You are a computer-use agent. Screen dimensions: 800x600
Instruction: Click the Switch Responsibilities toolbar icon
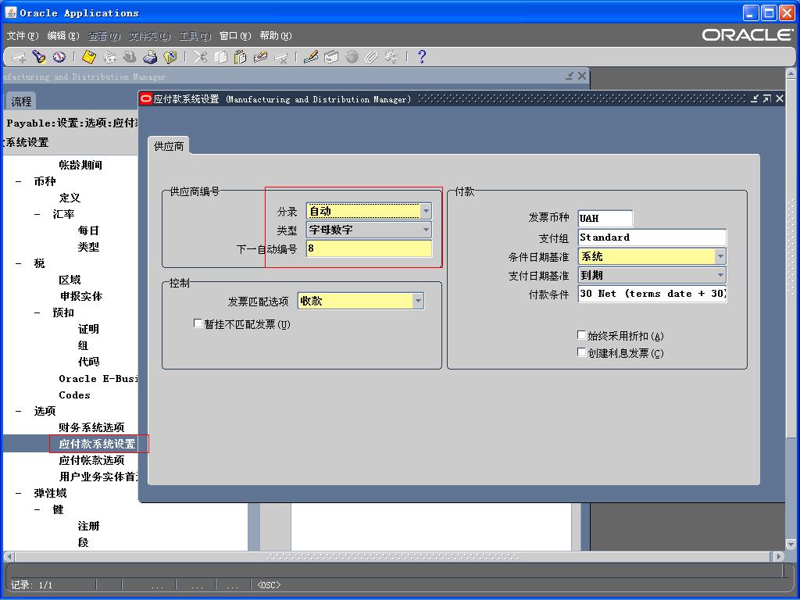[130, 57]
